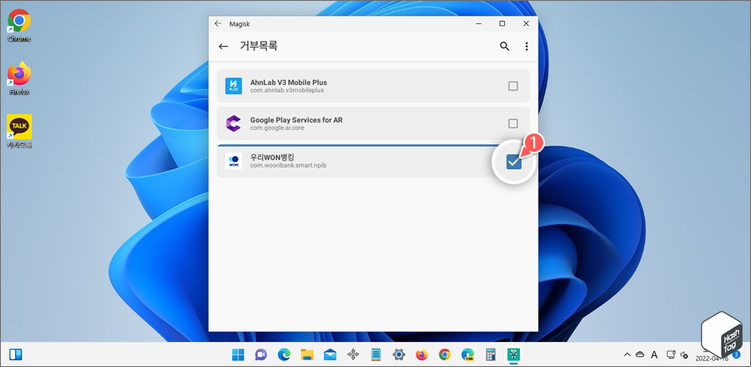Click the Woori WON bank app icon

click(234, 161)
